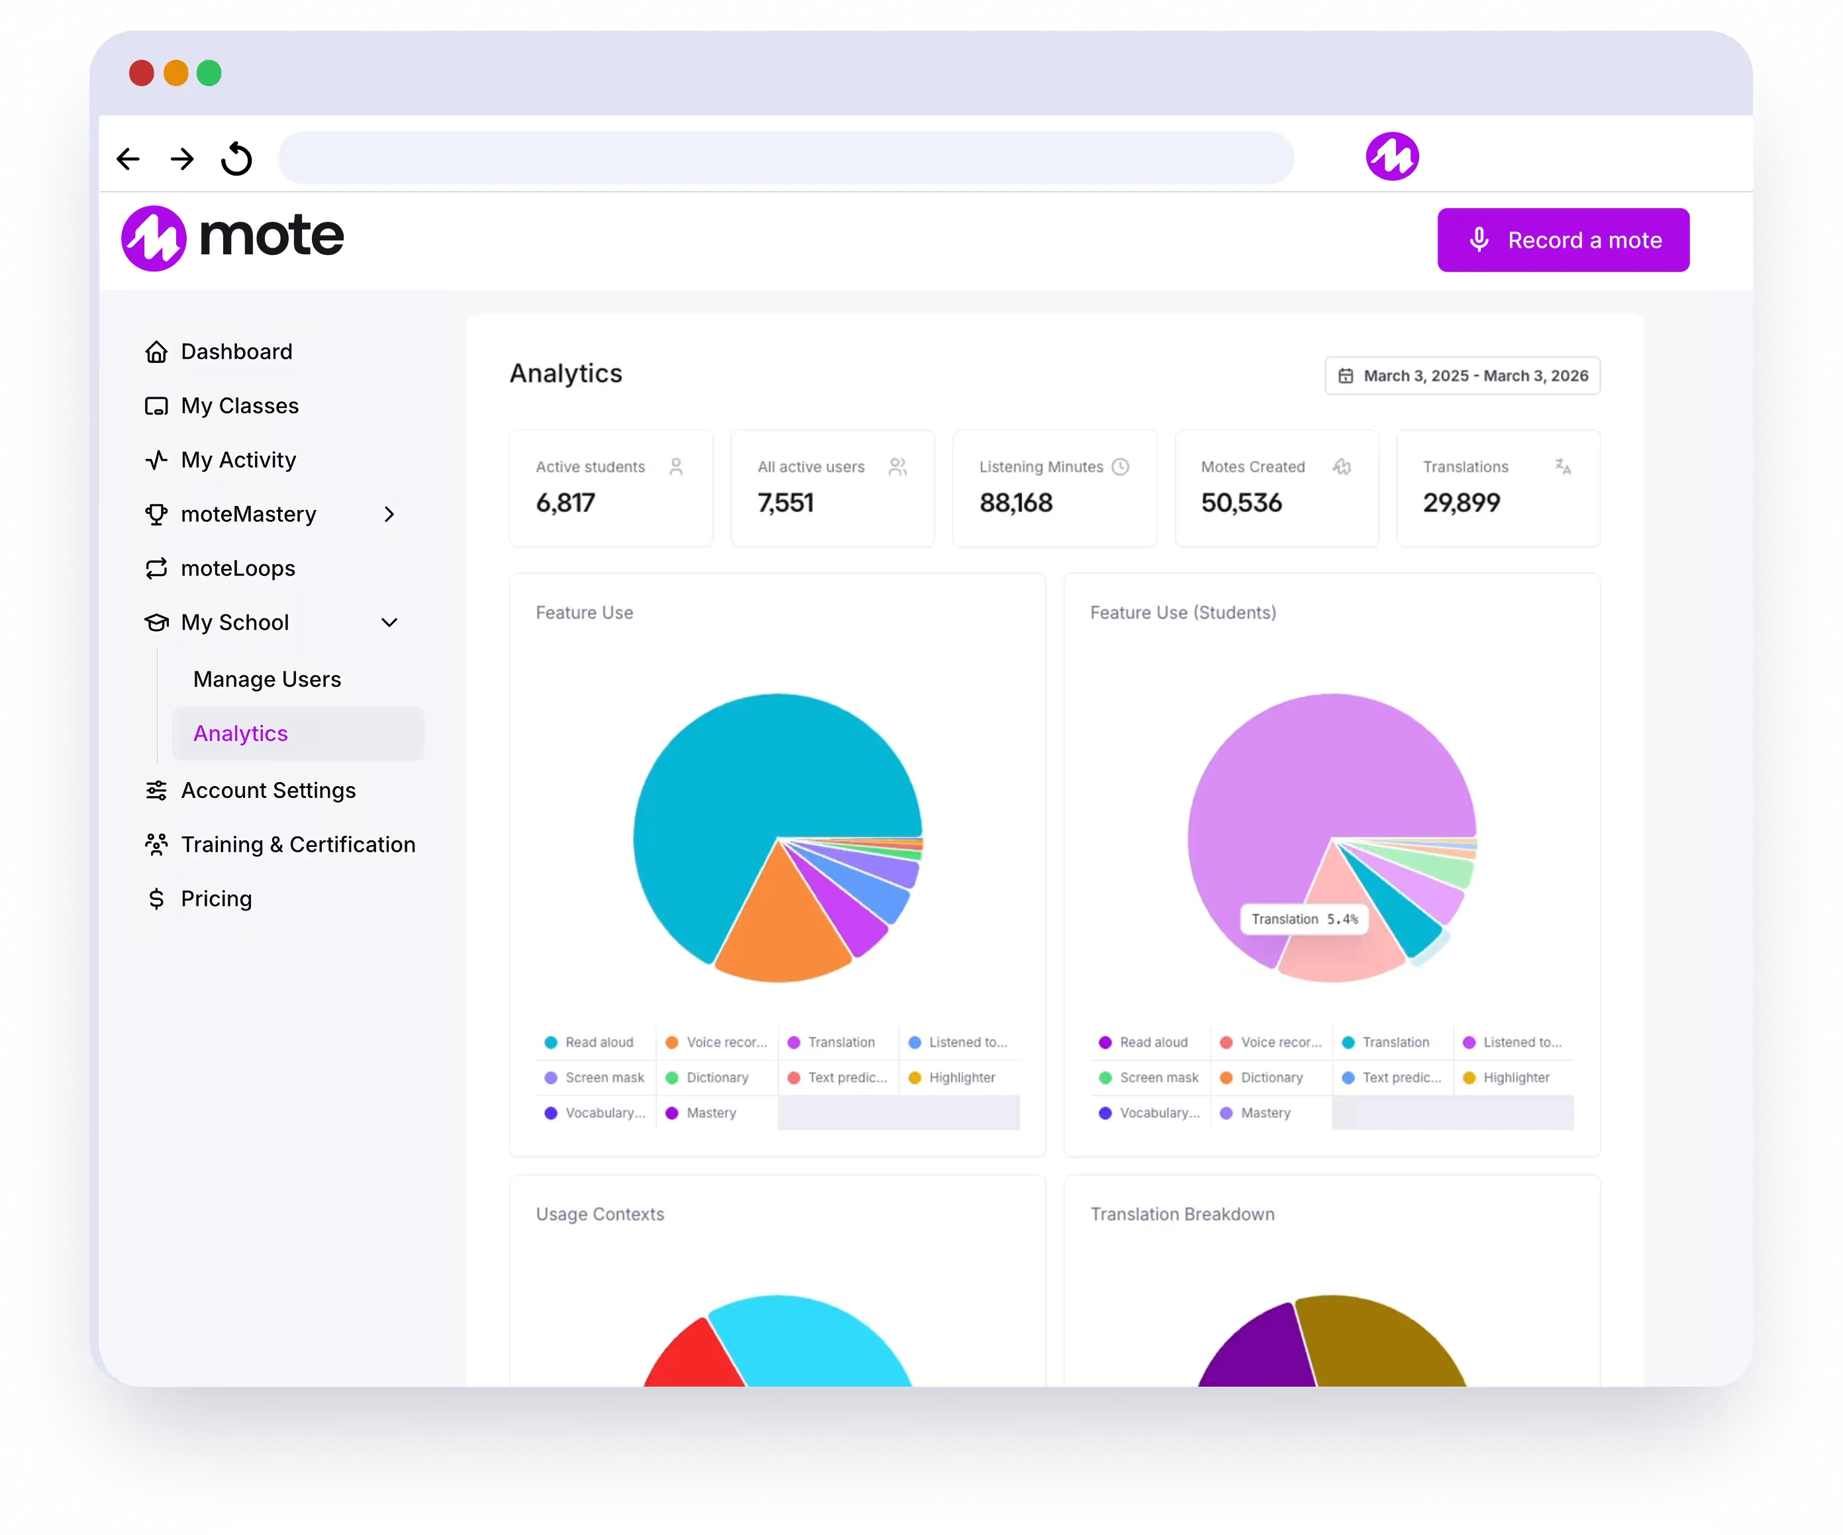Toggle Read aloud legend in Feature Use chart
Screen dimensions: 1843x1535
point(597,1042)
